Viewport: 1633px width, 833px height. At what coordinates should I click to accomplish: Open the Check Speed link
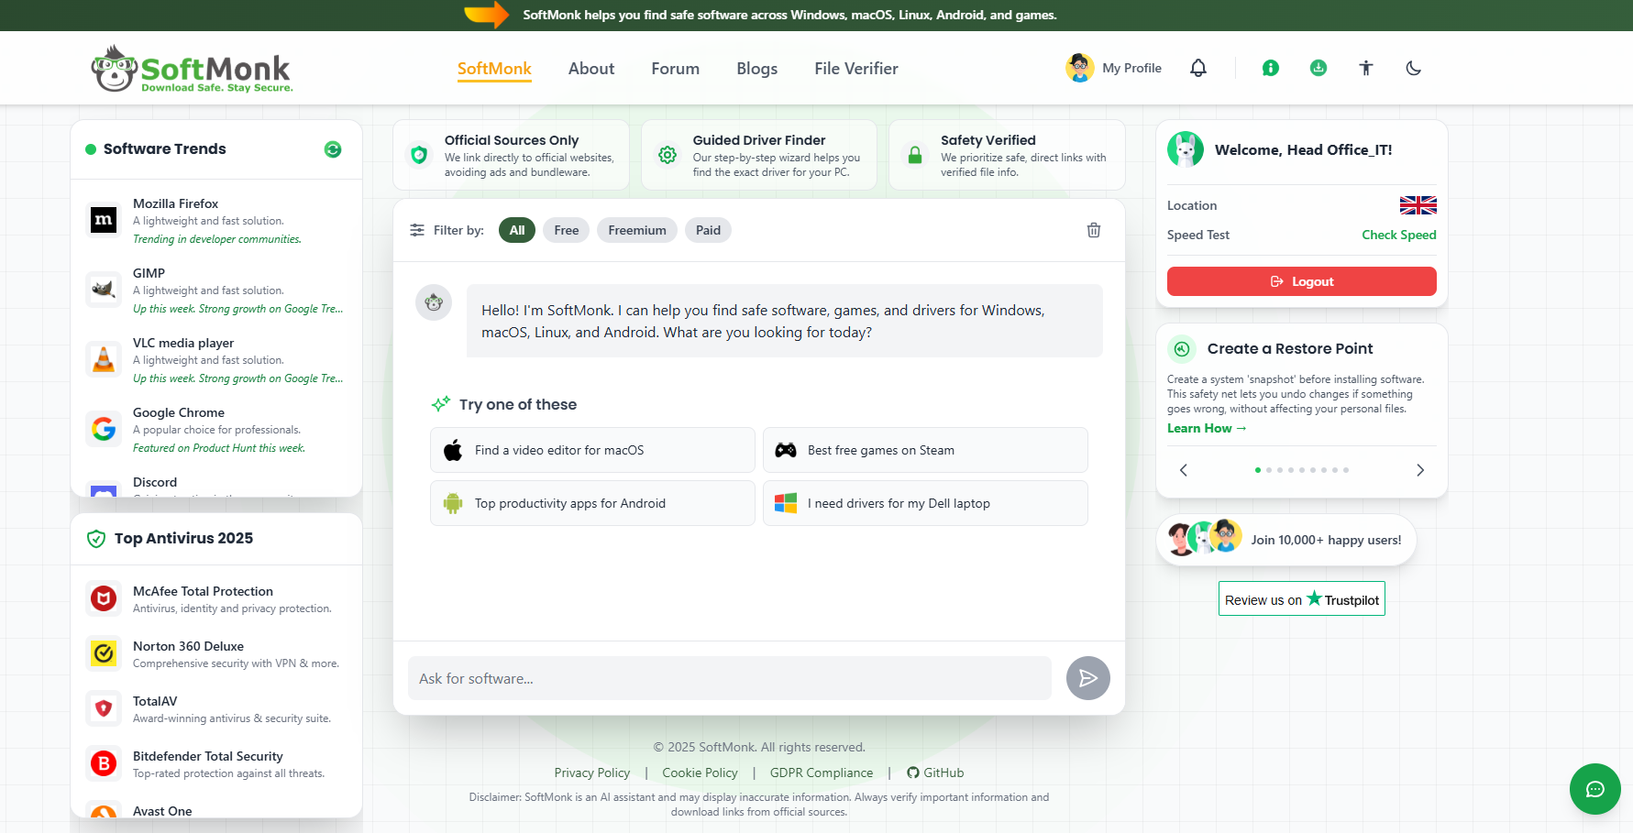[x=1399, y=235]
